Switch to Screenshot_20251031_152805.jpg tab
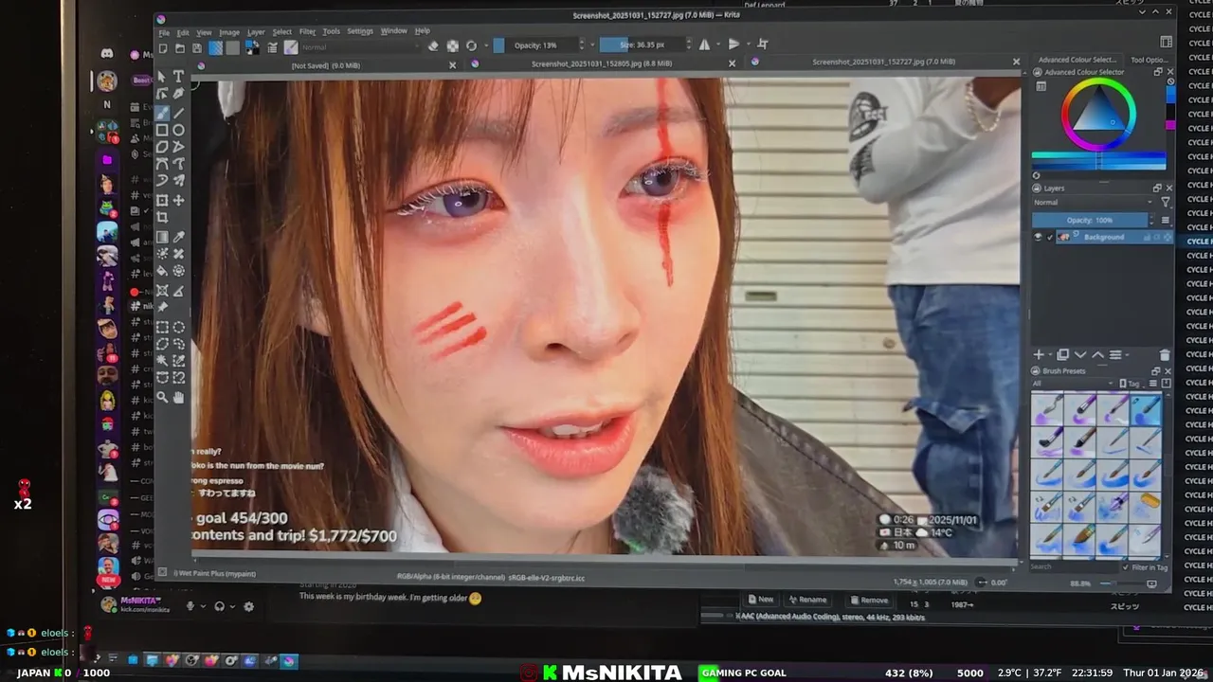Viewport: 1213px width, 682px height. (x=601, y=63)
